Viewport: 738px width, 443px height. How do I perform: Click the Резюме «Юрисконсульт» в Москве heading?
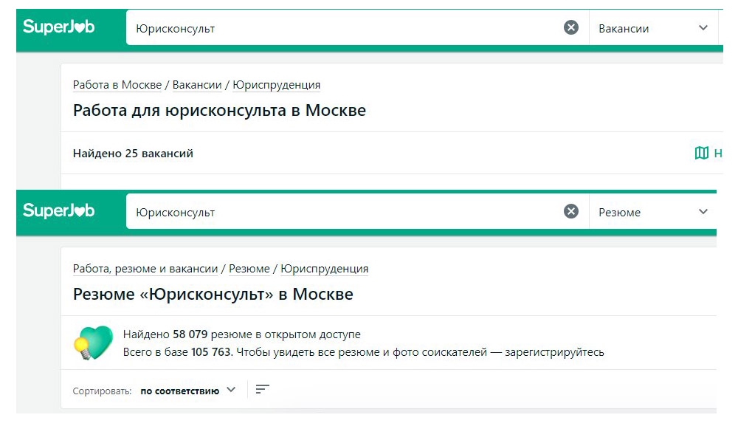click(213, 294)
